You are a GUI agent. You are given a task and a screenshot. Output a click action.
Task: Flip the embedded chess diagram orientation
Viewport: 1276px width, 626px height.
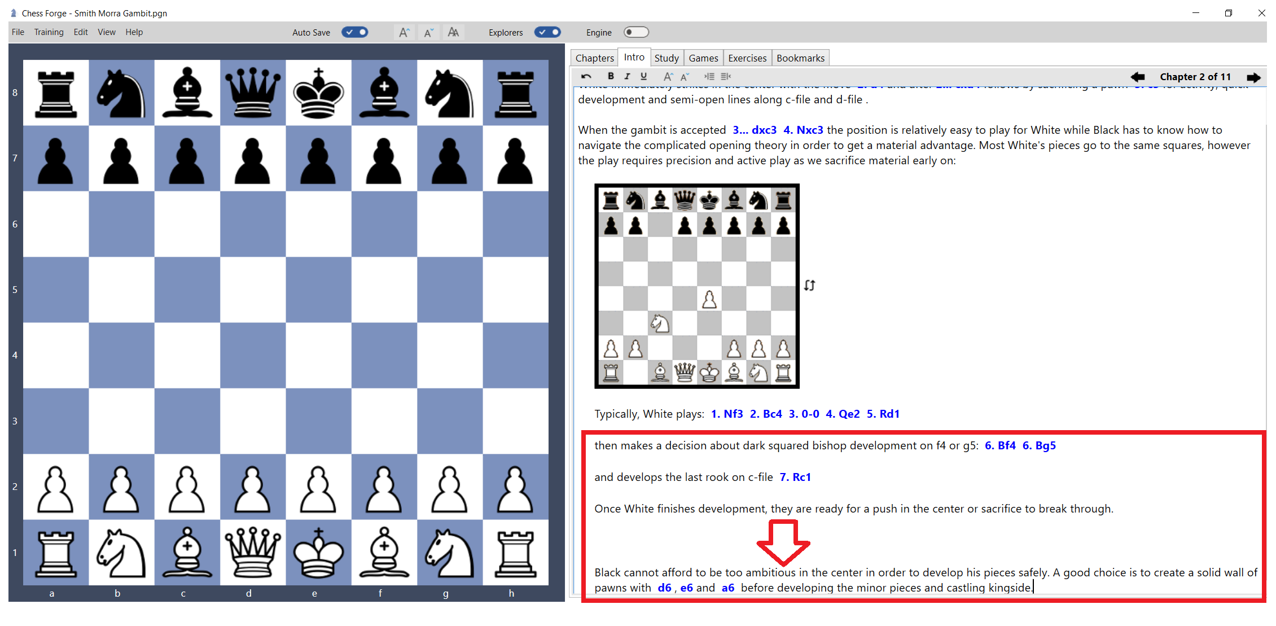(x=809, y=286)
